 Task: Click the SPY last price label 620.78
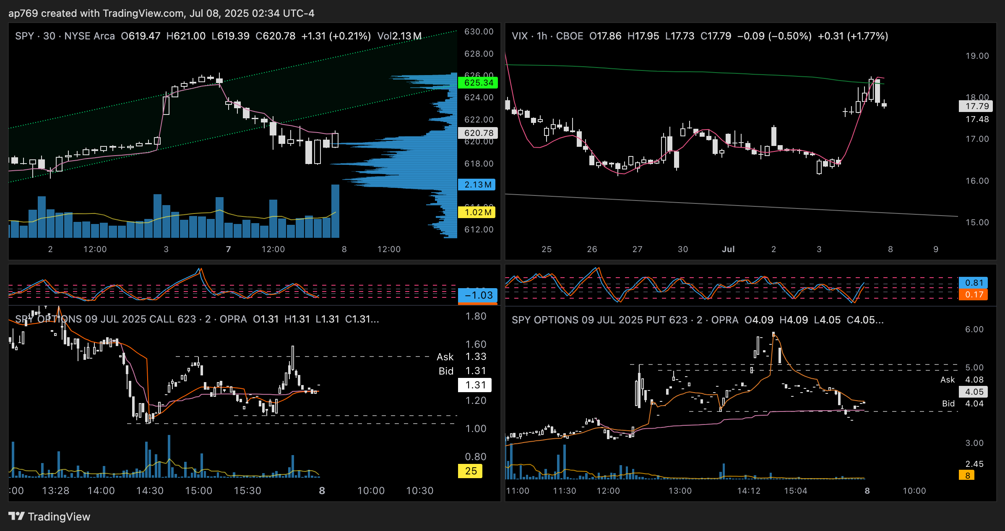tap(478, 133)
